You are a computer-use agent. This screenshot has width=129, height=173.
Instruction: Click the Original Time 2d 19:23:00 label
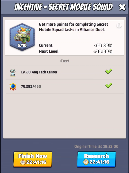96,146
